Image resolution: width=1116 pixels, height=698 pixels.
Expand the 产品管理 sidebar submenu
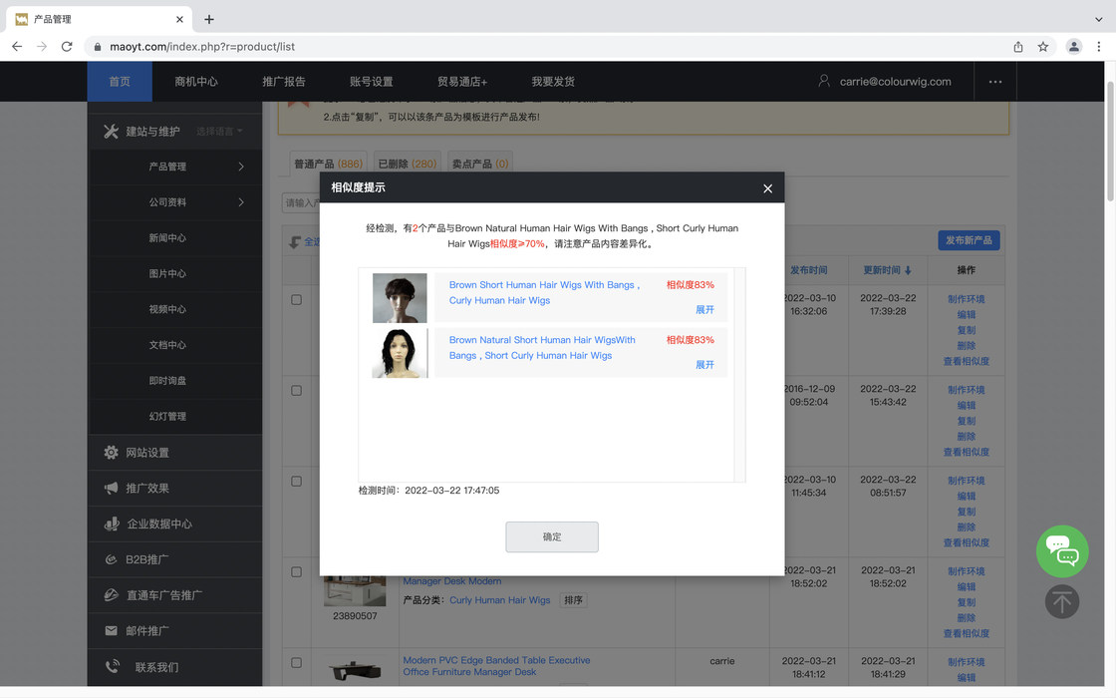coord(241,167)
